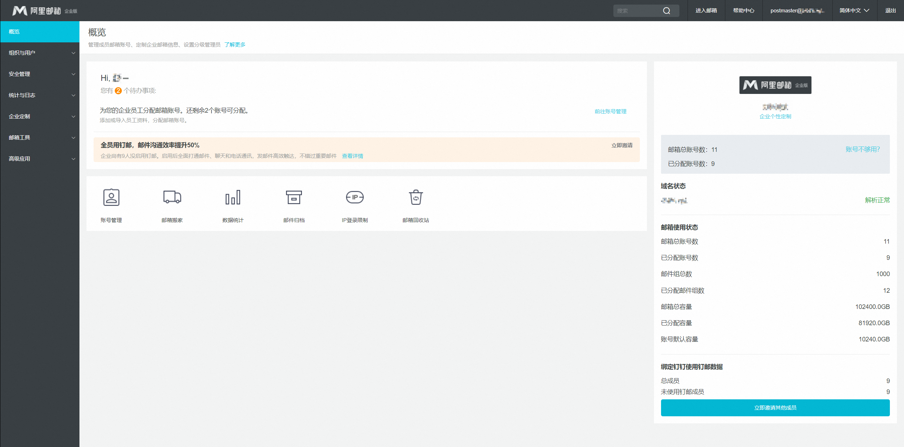Image resolution: width=904 pixels, height=447 pixels.
Task: Click the 邮箱搬家 truck icon
Action: click(x=172, y=197)
